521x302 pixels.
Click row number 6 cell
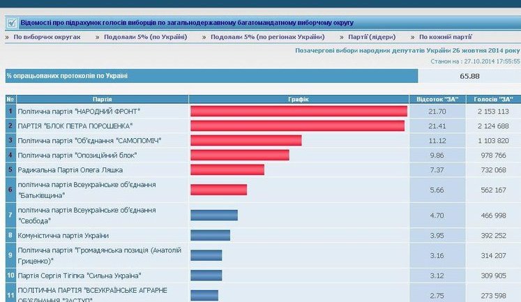[10, 190]
